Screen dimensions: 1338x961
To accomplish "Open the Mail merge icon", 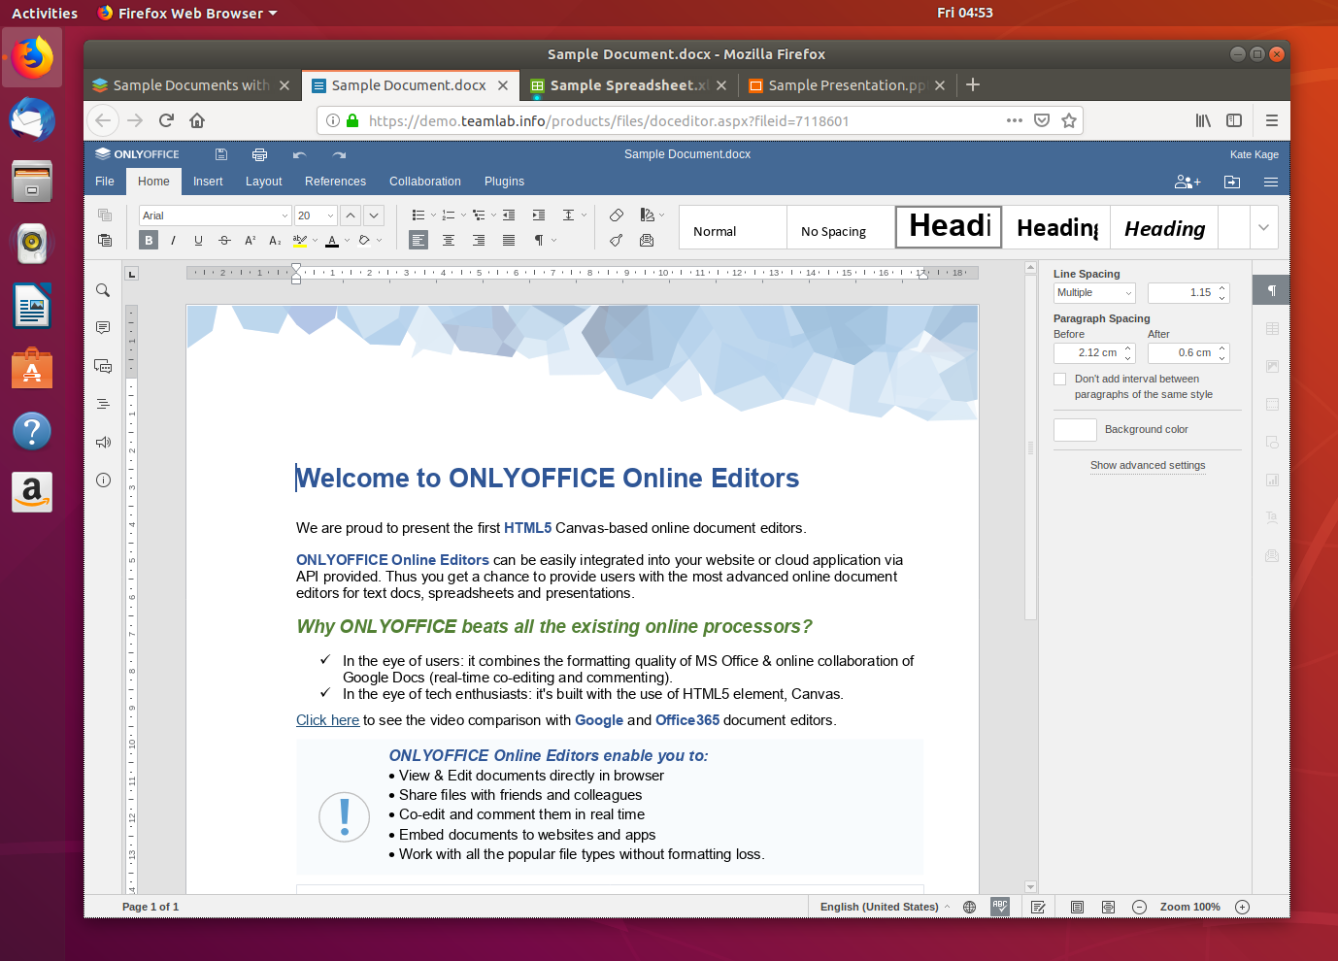I will click(x=647, y=240).
